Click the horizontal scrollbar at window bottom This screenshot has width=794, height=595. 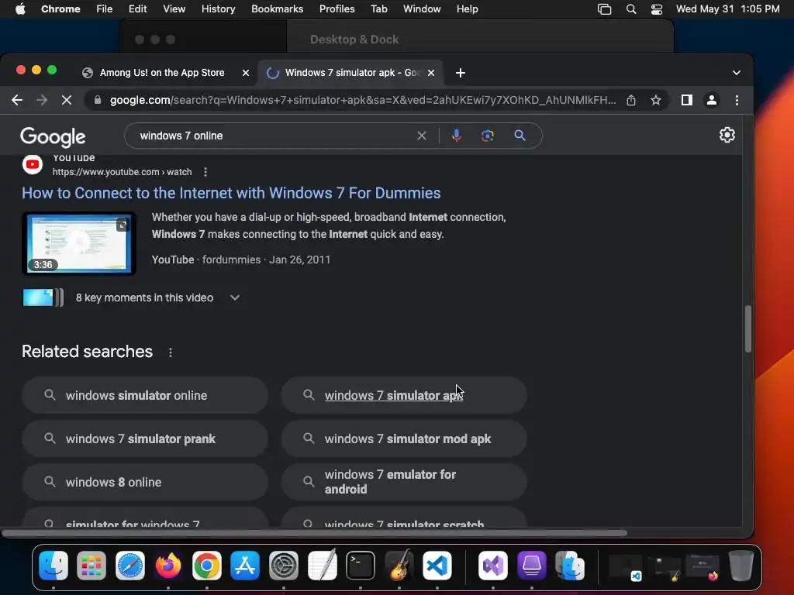pyautogui.click(x=314, y=533)
